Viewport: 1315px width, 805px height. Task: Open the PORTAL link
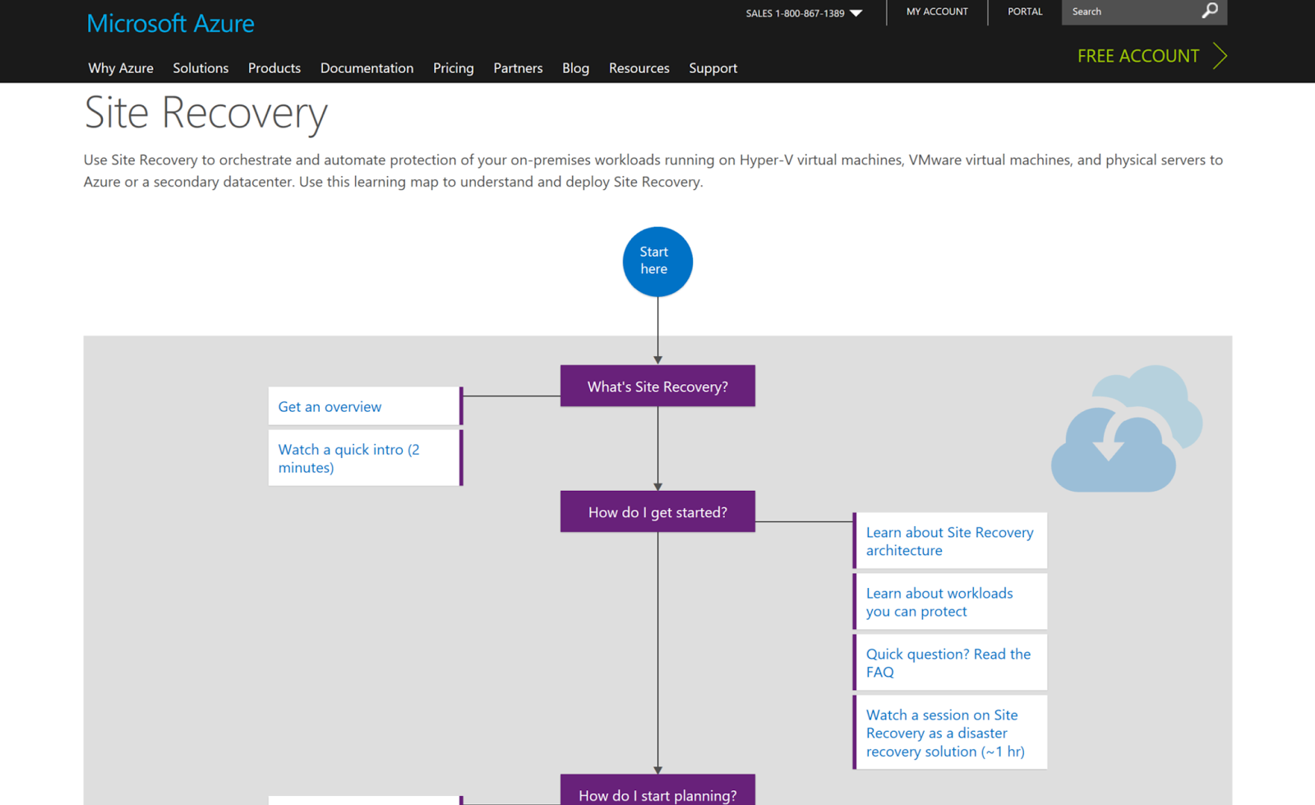coord(1024,12)
